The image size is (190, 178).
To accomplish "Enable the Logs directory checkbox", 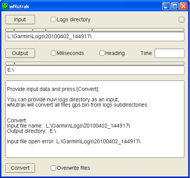I will click(x=53, y=19).
